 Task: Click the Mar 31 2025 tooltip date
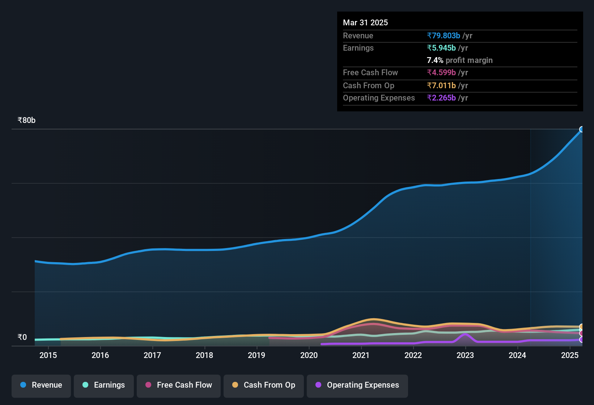(x=365, y=23)
